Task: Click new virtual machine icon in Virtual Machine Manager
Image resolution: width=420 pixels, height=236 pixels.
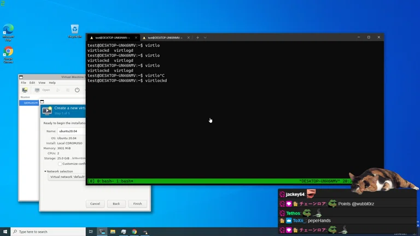Action: (25, 90)
